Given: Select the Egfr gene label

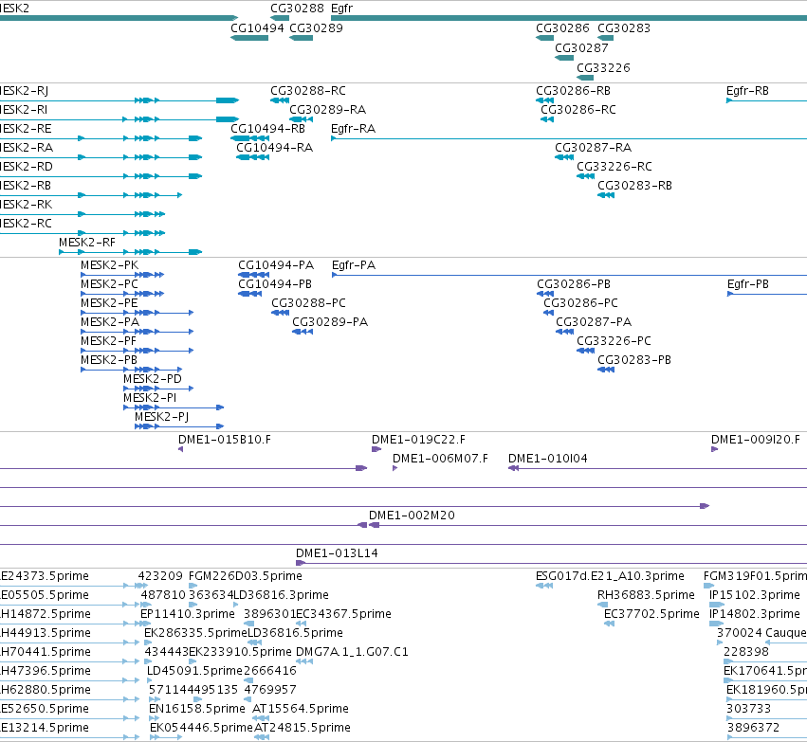Looking at the screenshot, I should (341, 9).
